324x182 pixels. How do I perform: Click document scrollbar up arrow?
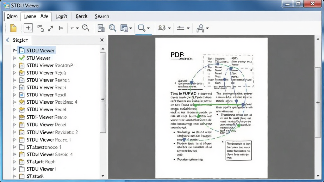[318, 39]
